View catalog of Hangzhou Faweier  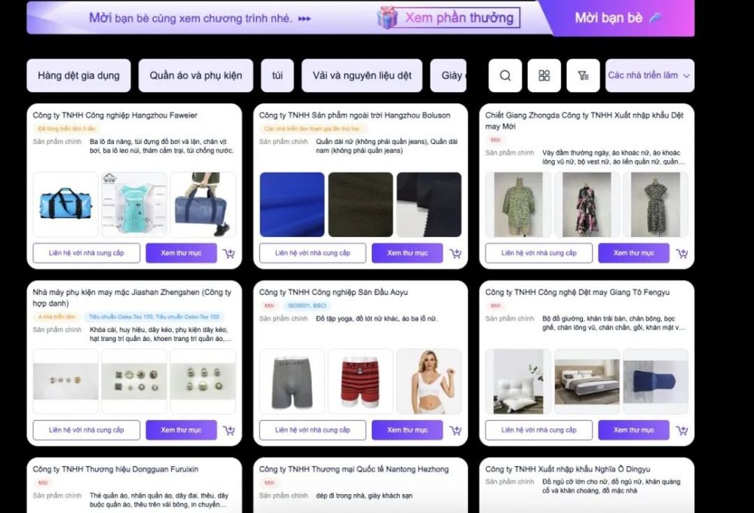pyautogui.click(x=181, y=253)
